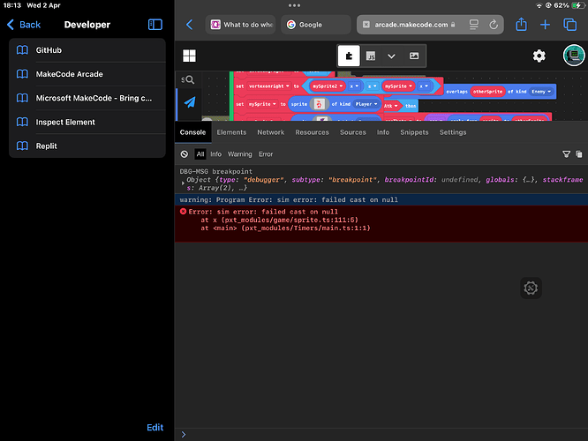588x441 pixels.
Task: Open the GitHub bookmark
Action: click(87, 50)
